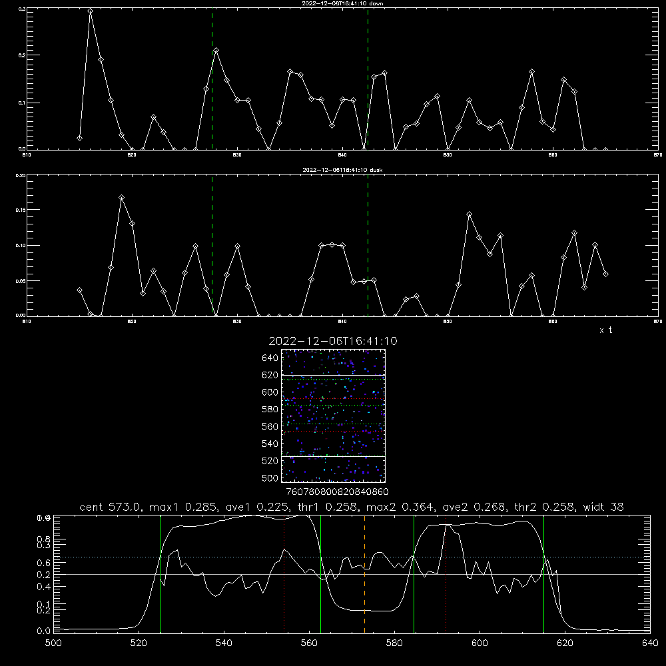Click the dawn plot y-axis label 0.2
This screenshot has width=666, height=666.
tap(23, 55)
